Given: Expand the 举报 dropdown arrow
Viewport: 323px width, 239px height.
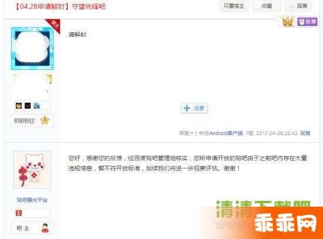Looking at the screenshot, I should (192, 133).
